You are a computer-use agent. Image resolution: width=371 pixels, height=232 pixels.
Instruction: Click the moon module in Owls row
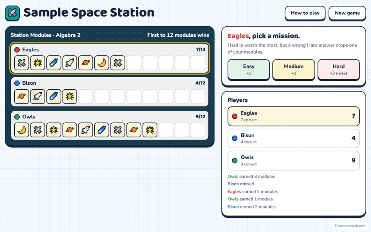(x=22, y=130)
